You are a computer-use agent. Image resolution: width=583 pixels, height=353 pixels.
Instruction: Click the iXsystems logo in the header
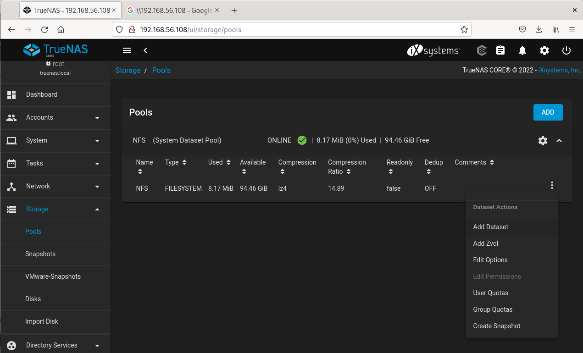[x=433, y=51]
